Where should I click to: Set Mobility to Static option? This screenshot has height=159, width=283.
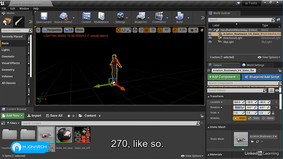pos(240,118)
